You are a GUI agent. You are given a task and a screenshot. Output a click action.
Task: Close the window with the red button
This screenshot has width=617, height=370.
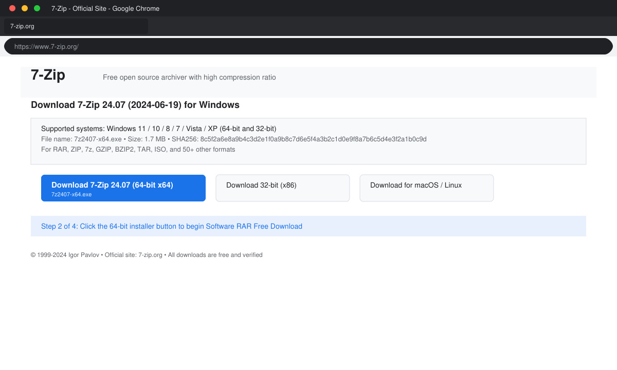pyautogui.click(x=12, y=8)
